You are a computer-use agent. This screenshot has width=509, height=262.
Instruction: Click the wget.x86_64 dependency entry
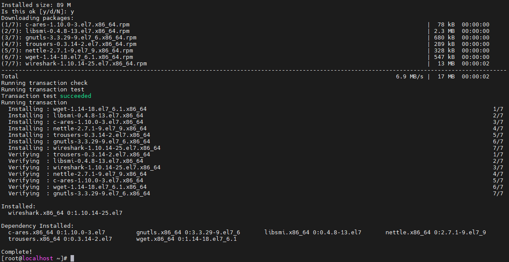(x=186, y=239)
